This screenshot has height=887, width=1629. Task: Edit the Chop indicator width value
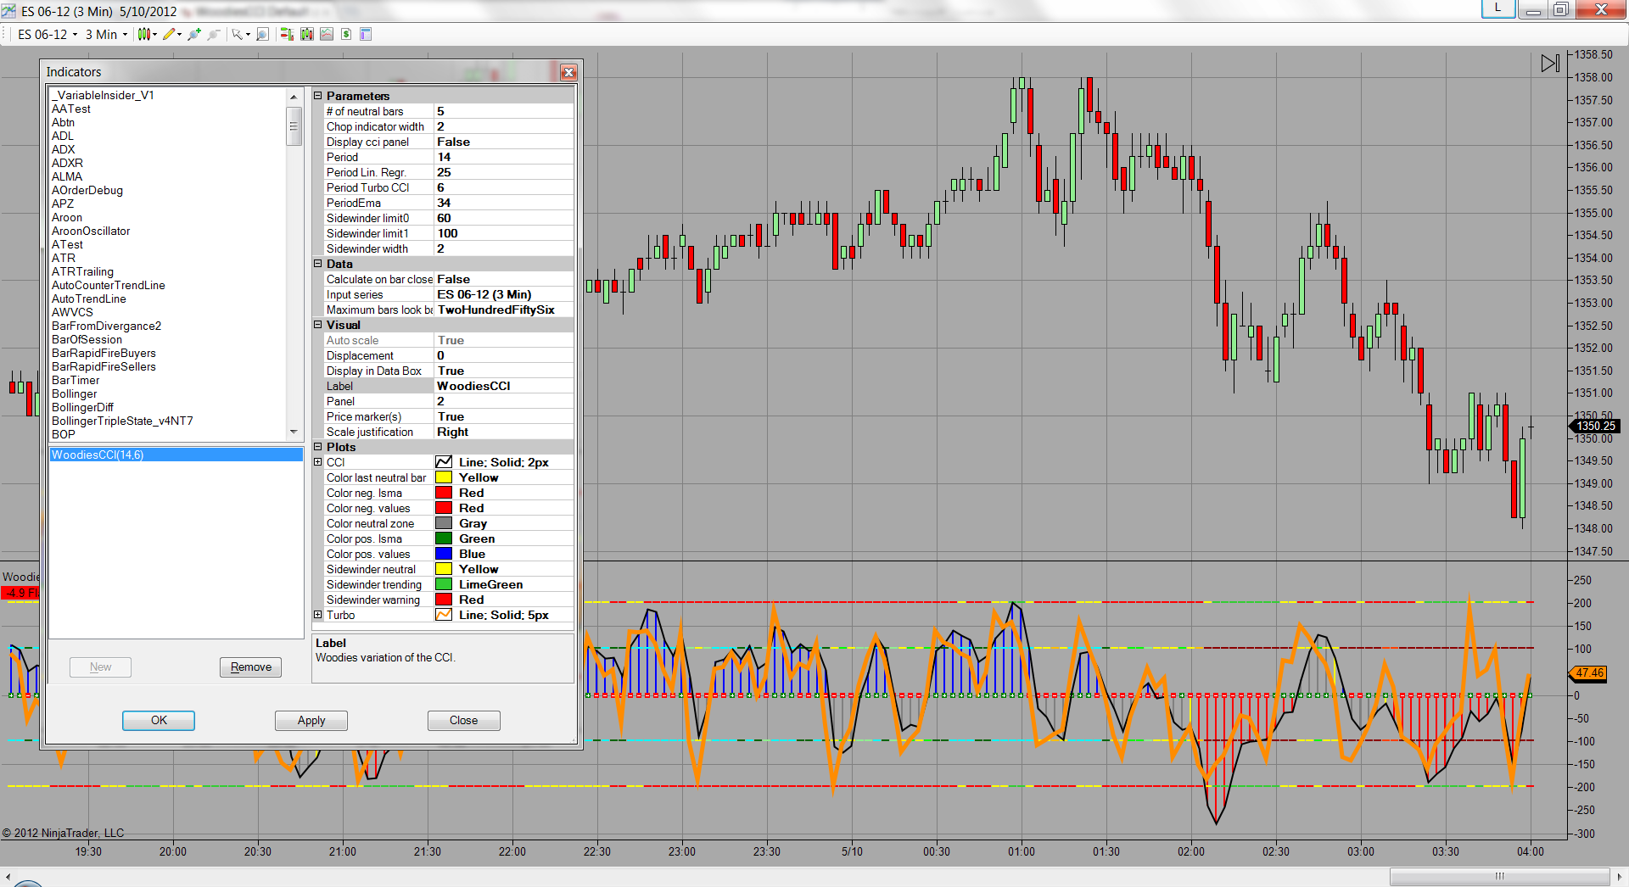(504, 126)
